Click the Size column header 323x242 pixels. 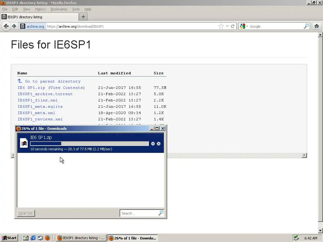coord(159,73)
